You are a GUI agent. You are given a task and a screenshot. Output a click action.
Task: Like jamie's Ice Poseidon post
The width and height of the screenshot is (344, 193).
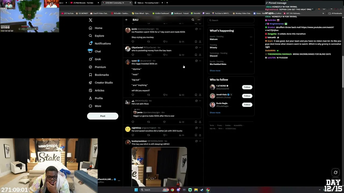pos(164,42)
